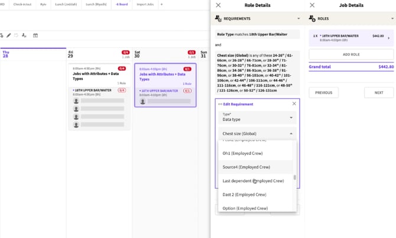Click Saturday's 18th Upper Bar/Waiter role row
396x238 pixels.
click(165, 92)
